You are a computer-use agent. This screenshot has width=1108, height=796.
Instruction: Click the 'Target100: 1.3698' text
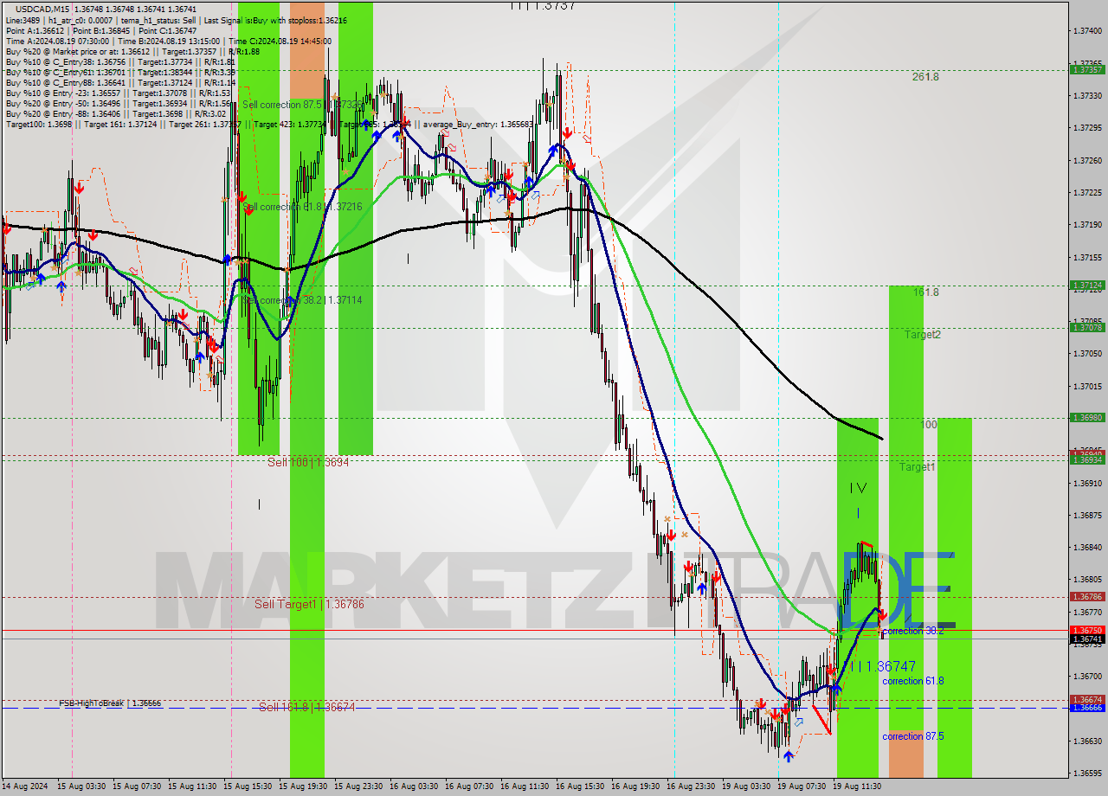[39, 124]
